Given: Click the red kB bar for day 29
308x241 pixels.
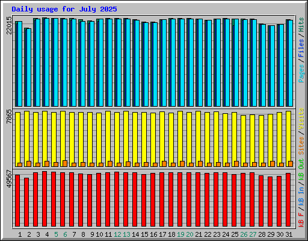Looking at the screenshot, I should click(270, 202).
